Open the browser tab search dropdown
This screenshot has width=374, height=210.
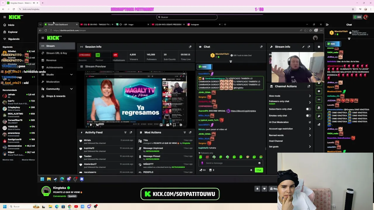pos(40,24)
